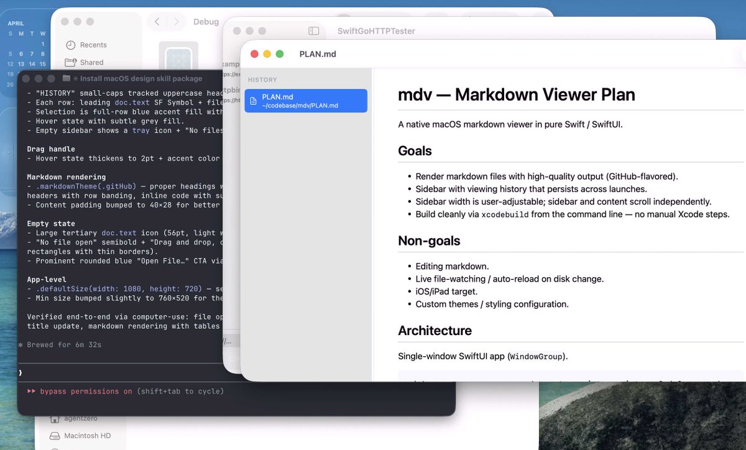The height and width of the screenshot is (450, 746).
Task: Click the 'WindowGroup' inline code text
Action: click(x=537, y=357)
